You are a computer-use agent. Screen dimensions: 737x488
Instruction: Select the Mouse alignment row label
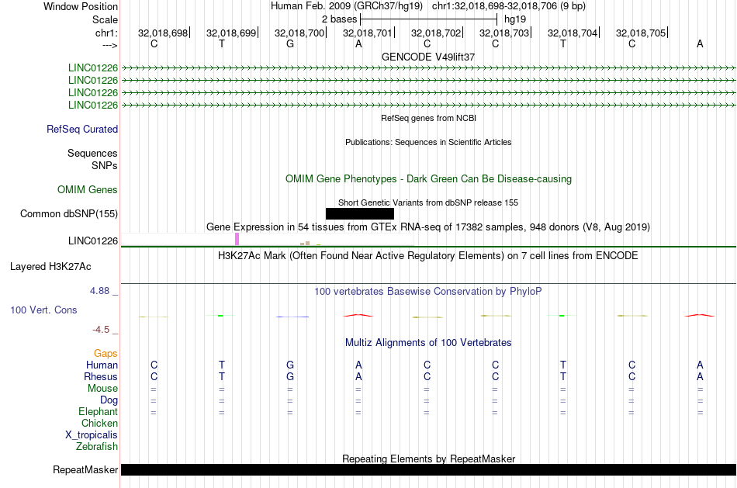102,389
